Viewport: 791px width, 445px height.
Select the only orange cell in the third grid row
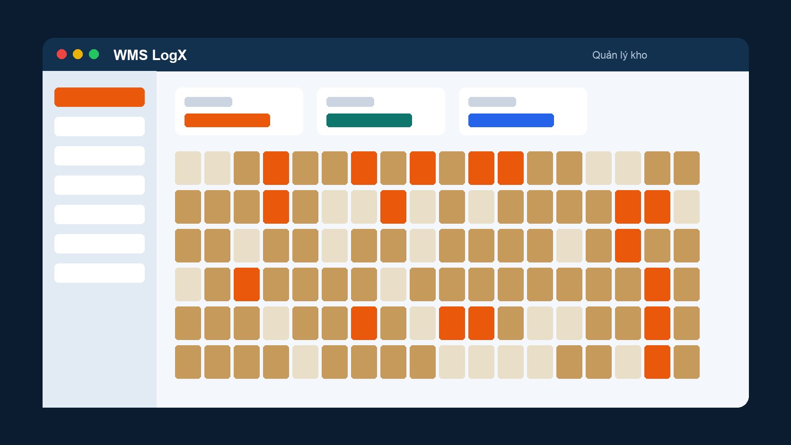coord(628,245)
